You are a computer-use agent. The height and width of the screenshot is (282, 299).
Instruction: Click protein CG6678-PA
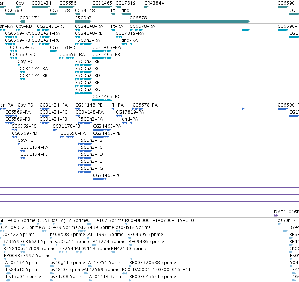[x=145, y=105]
